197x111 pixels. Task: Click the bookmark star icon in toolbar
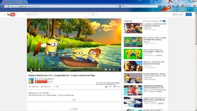(x=161, y=6)
